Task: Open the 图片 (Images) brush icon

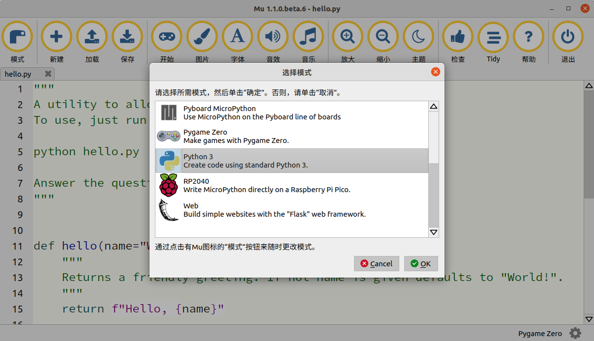Action: [x=202, y=37]
